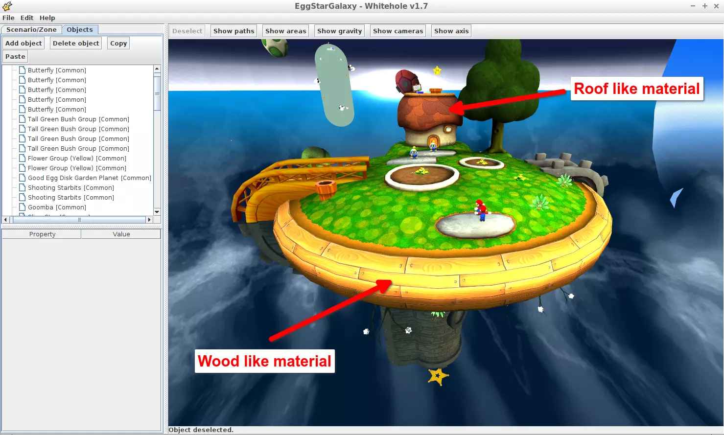724x435 pixels.
Task: Click the Whitehole app icon in title bar
Action: point(7,6)
